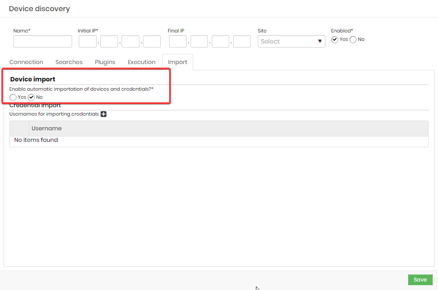Click the third Final IP octet field
438x290 pixels.
220,41
